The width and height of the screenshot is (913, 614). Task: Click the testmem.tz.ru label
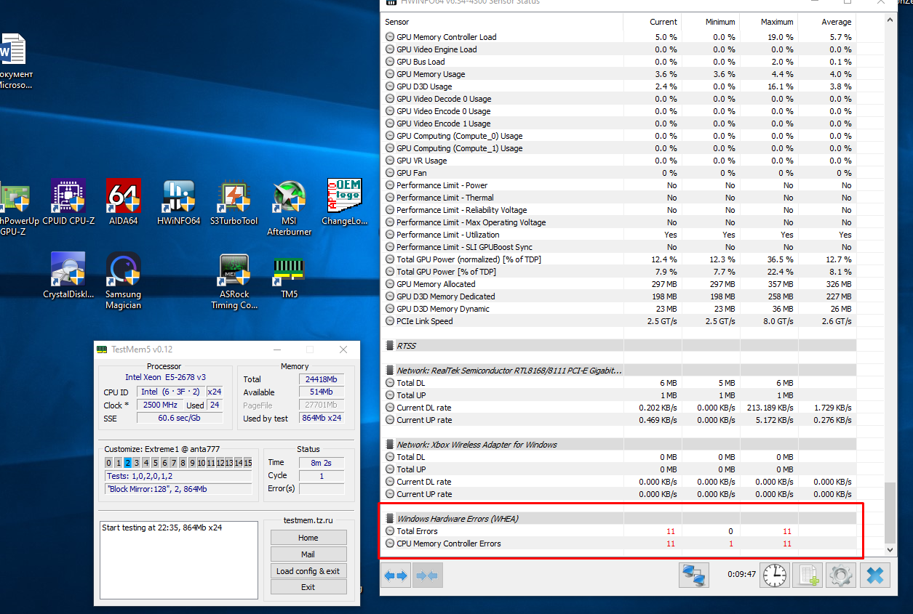[308, 521]
